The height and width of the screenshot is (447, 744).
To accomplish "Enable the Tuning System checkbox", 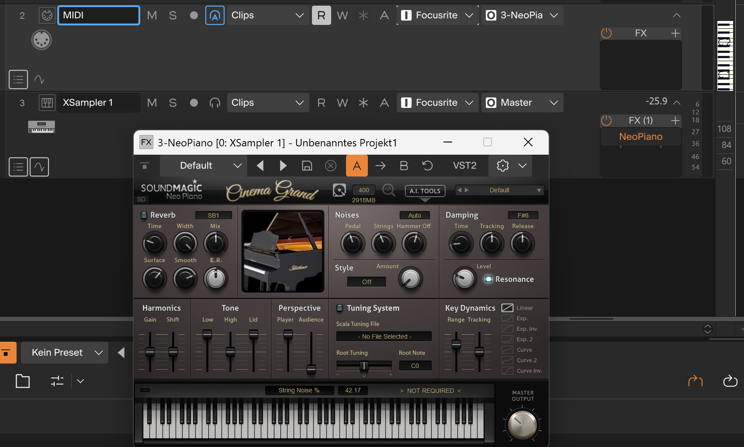I will pos(339,308).
